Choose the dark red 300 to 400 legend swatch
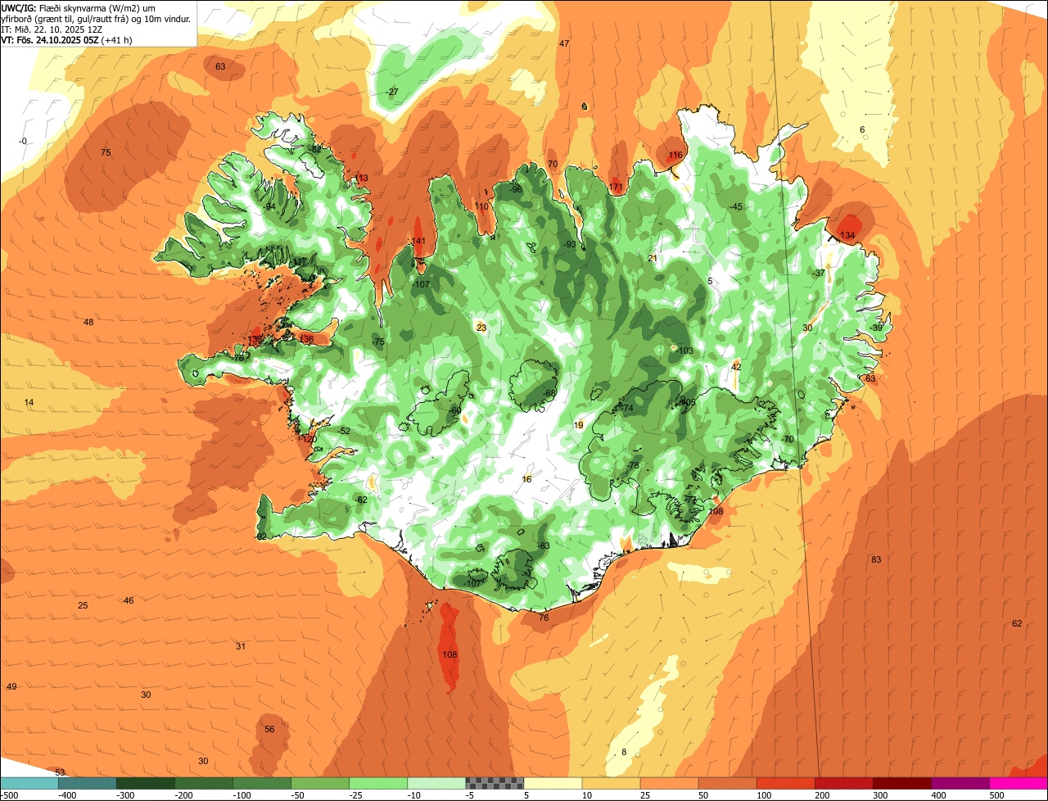1048x801 pixels. click(x=902, y=783)
